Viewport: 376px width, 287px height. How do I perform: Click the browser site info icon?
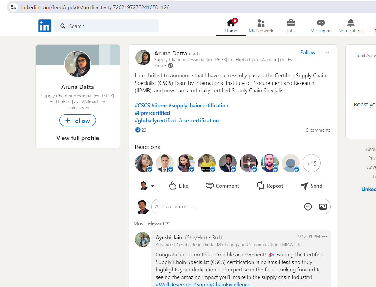13,7
